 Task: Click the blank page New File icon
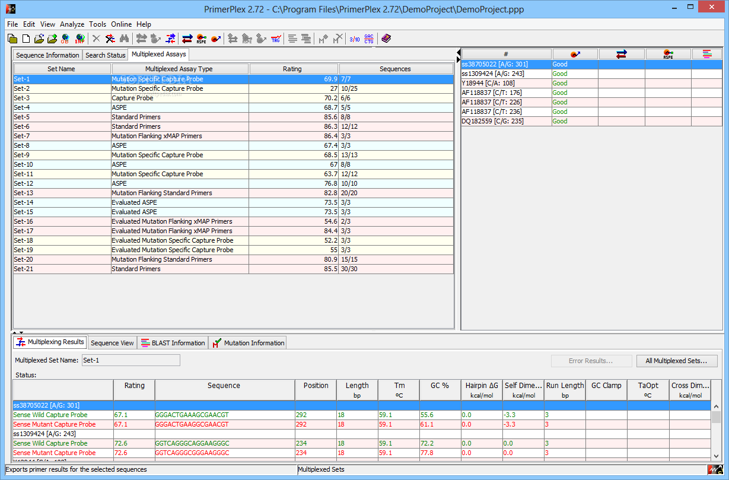click(26, 39)
